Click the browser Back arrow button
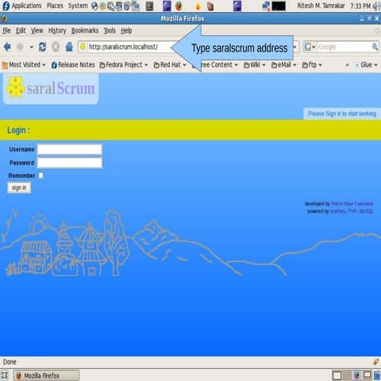381x381 pixels. coord(7,47)
